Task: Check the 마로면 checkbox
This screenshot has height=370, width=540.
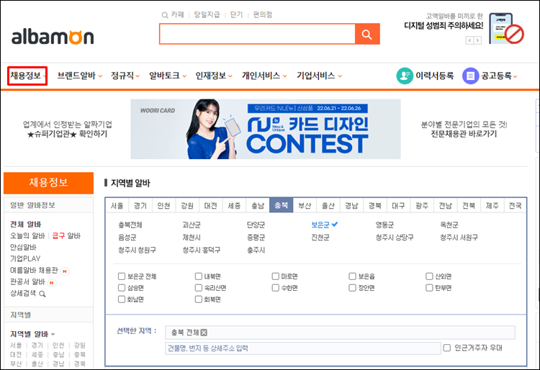Action: click(x=276, y=276)
